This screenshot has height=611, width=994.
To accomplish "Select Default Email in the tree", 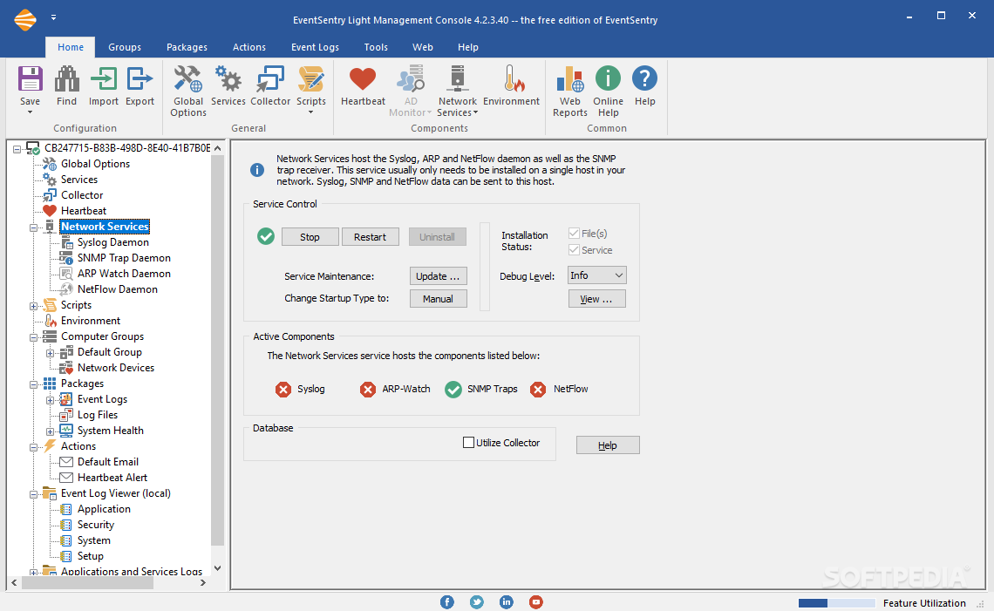I will pyautogui.click(x=108, y=462).
